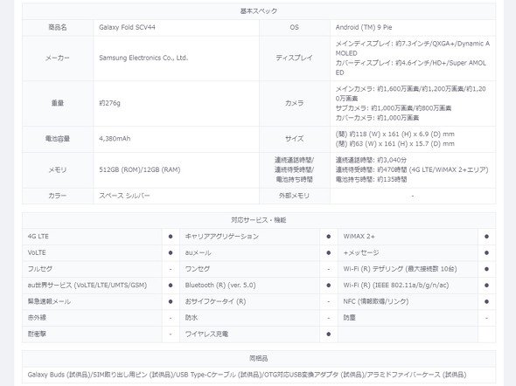The image size is (516, 386).
Task: Click the dot next to VoLTE
Action: (x=171, y=252)
